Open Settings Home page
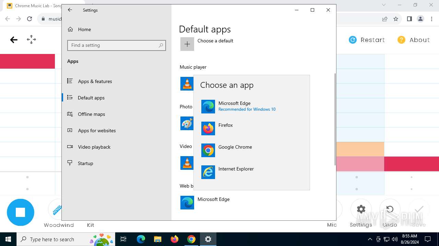 (x=117, y=29)
